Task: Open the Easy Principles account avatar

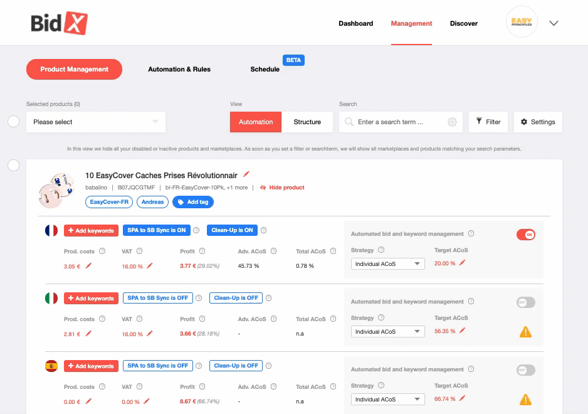Action: point(522,22)
